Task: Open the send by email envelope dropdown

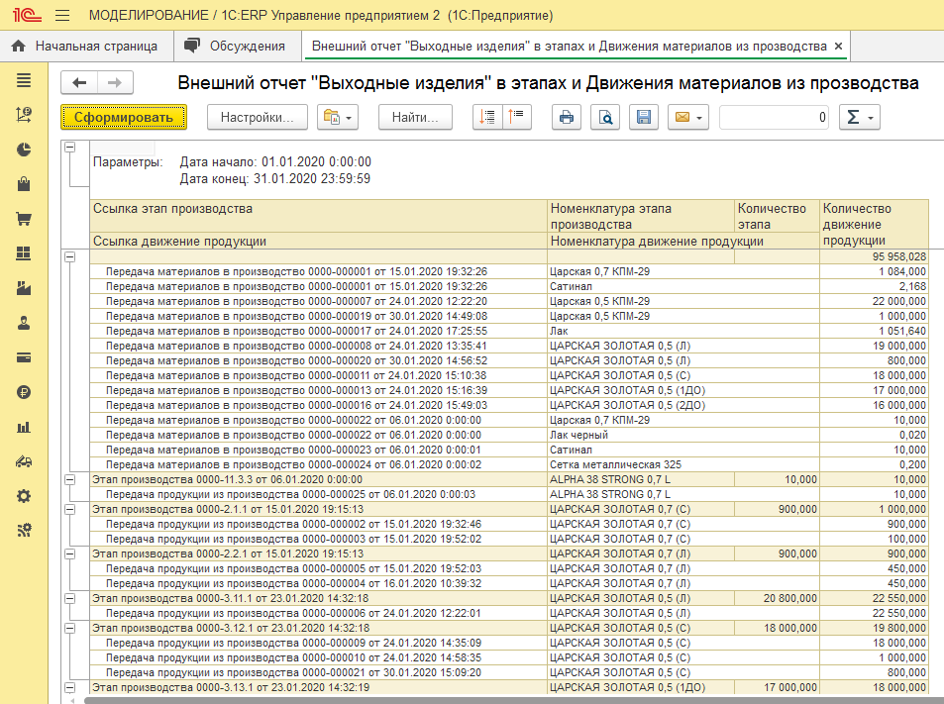Action: [x=688, y=117]
